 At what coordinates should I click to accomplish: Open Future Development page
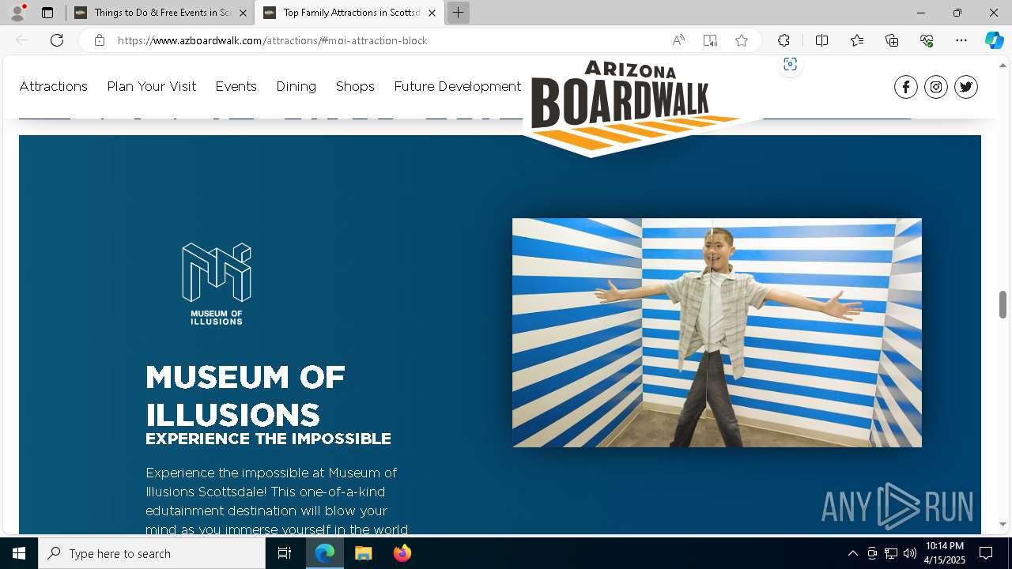pos(458,86)
